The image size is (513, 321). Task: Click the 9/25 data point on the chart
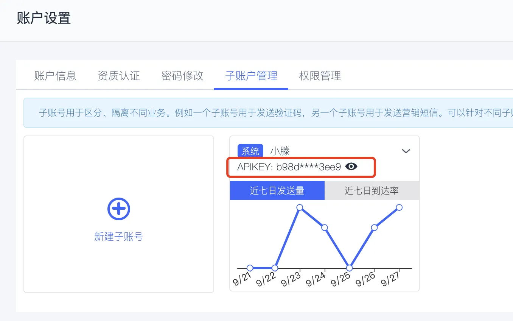pyautogui.click(x=350, y=268)
